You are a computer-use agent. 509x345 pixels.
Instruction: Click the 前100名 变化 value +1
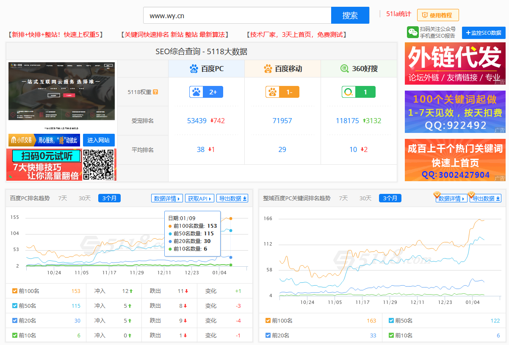[x=238, y=291]
